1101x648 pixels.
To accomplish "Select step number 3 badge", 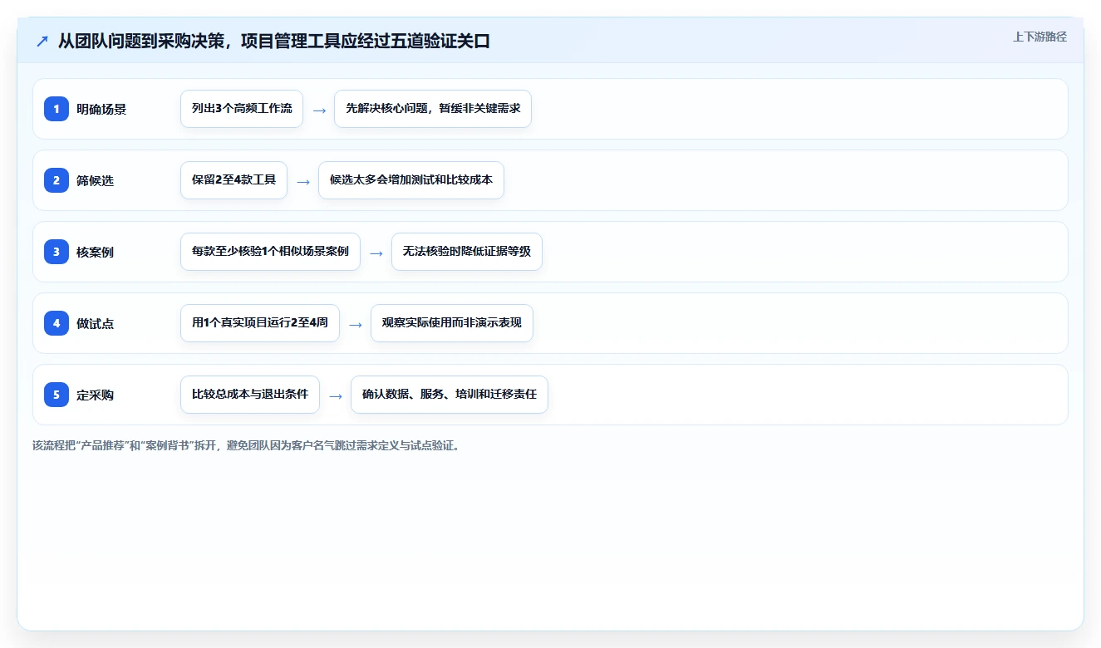I will tap(57, 252).
